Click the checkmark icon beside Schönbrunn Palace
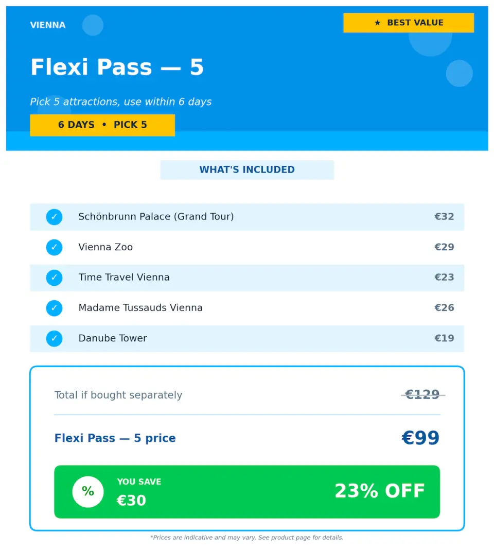The width and height of the screenshot is (494, 551). coord(54,217)
